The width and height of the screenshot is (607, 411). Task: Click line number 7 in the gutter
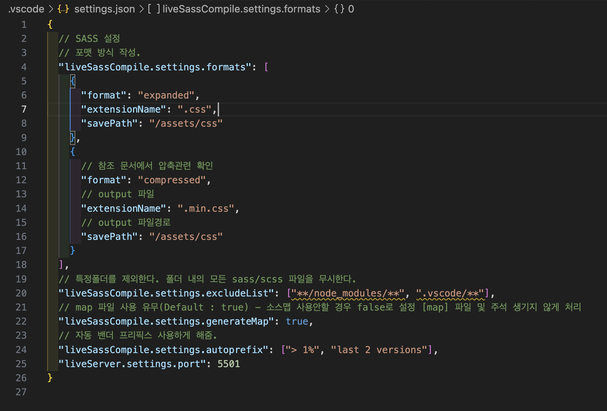click(x=24, y=109)
